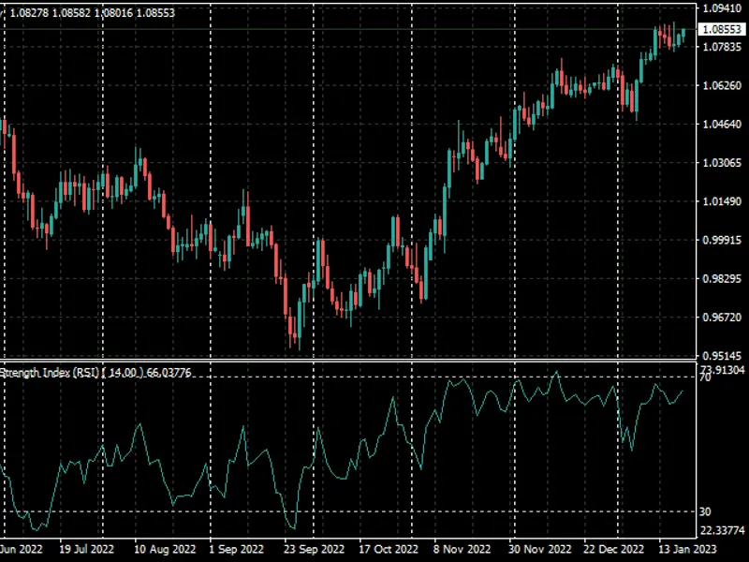Select the 0.99915 price level label
The height and width of the screenshot is (562, 749).
722,240
